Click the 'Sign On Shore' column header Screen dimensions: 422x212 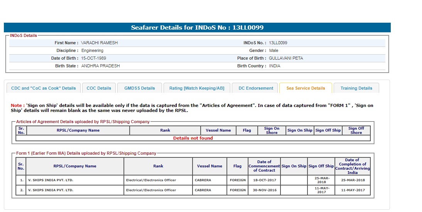coord(272,130)
